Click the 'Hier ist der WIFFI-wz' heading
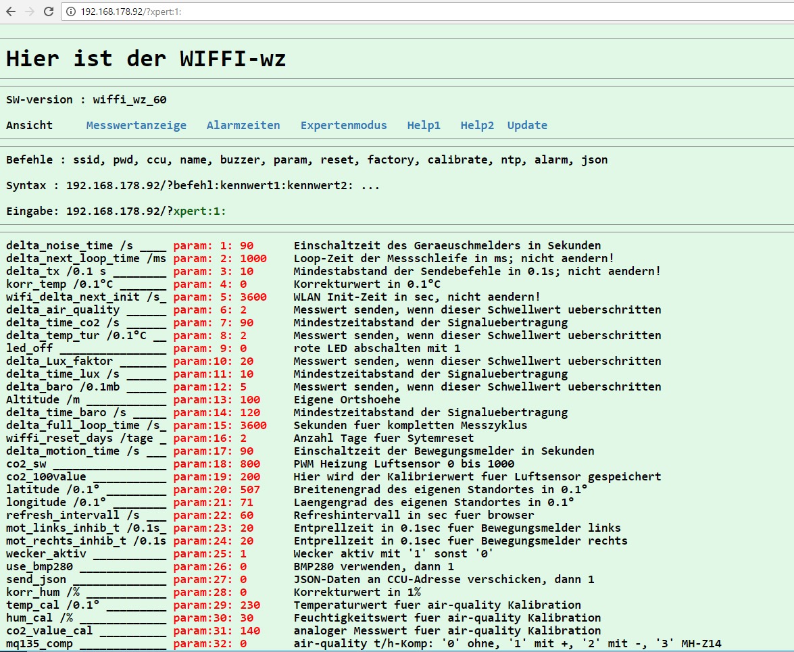 click(x=146, y=59)
